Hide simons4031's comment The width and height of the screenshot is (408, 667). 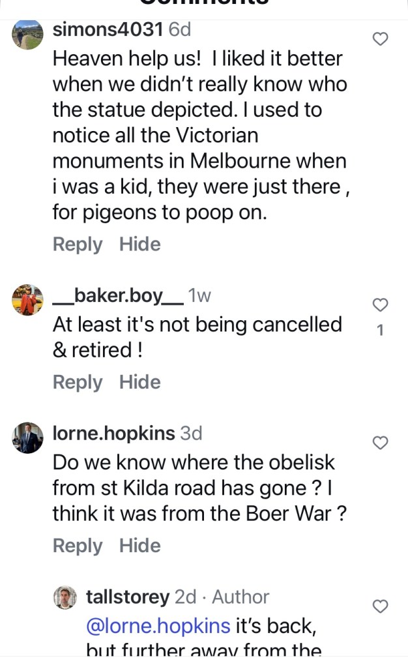pos(140,245)
